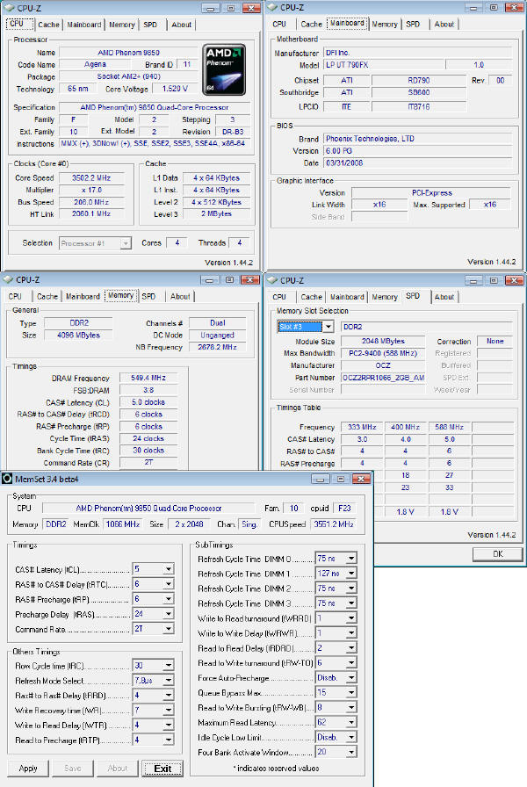Open the Command Rate dropdown in MemSet
Image resolution: width=527 pixels, height=787 pixels.
tap(168, 629)
